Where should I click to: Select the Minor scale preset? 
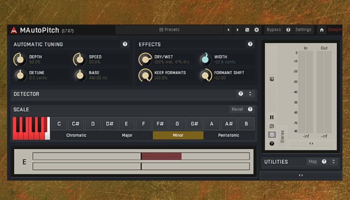pos(178,135)
